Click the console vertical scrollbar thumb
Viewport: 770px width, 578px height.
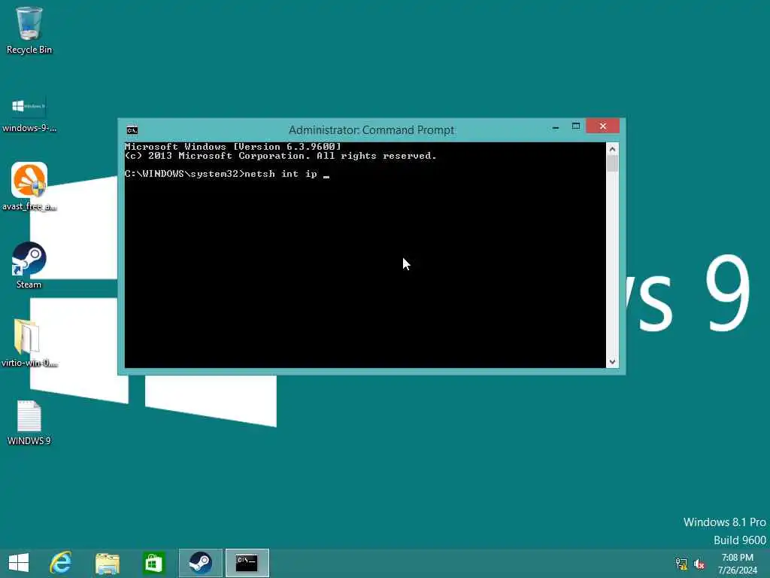click(612, 163)
